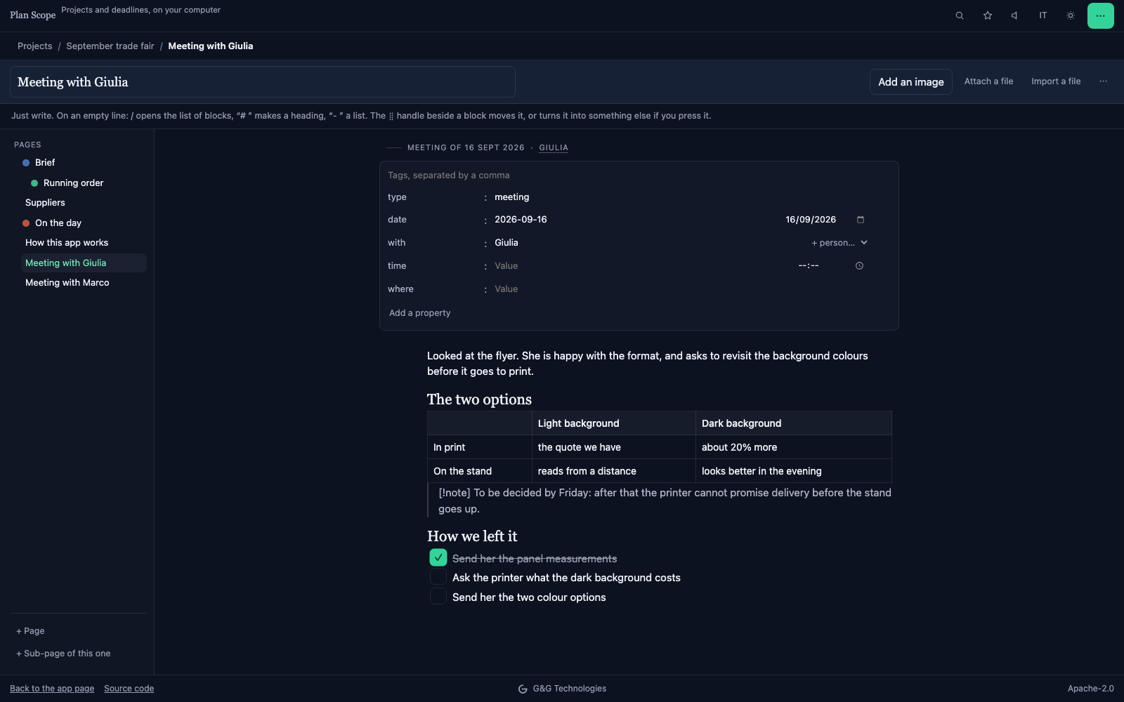Toggle the sun theme icon

tap(1071, 15)
